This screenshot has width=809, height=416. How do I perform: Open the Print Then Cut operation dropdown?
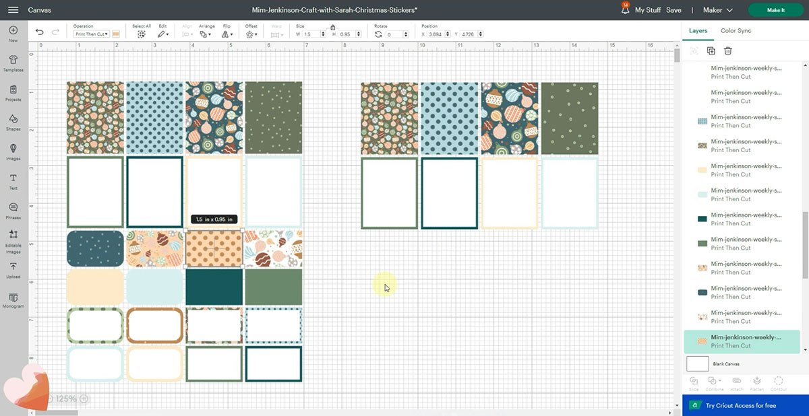92,34
